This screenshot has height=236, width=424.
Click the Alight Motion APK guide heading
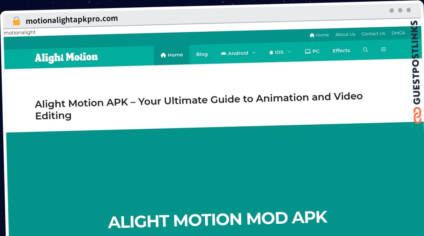point(199,106)
